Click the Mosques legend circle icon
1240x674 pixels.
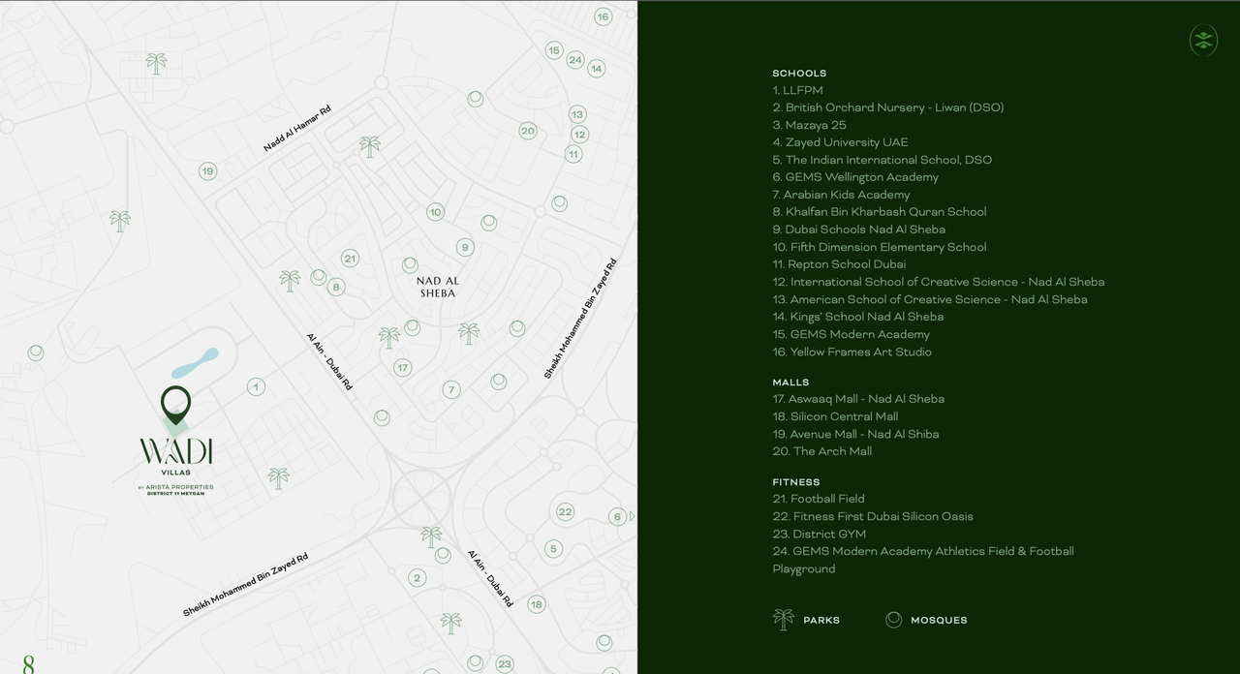[x=893, y=620]
